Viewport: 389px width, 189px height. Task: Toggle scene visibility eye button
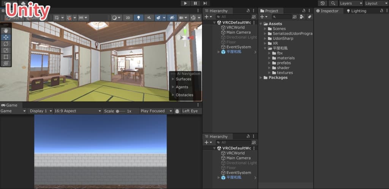pos(172,17)
